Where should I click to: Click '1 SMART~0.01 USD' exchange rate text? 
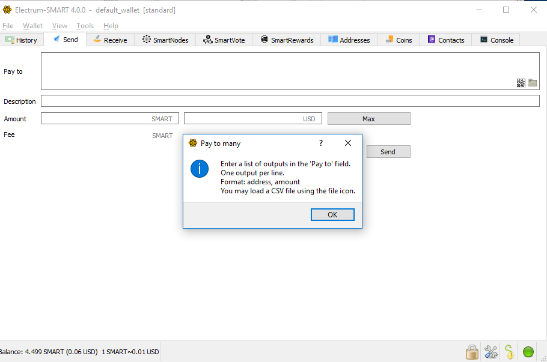pyautogui.click(x=130, y=352)
